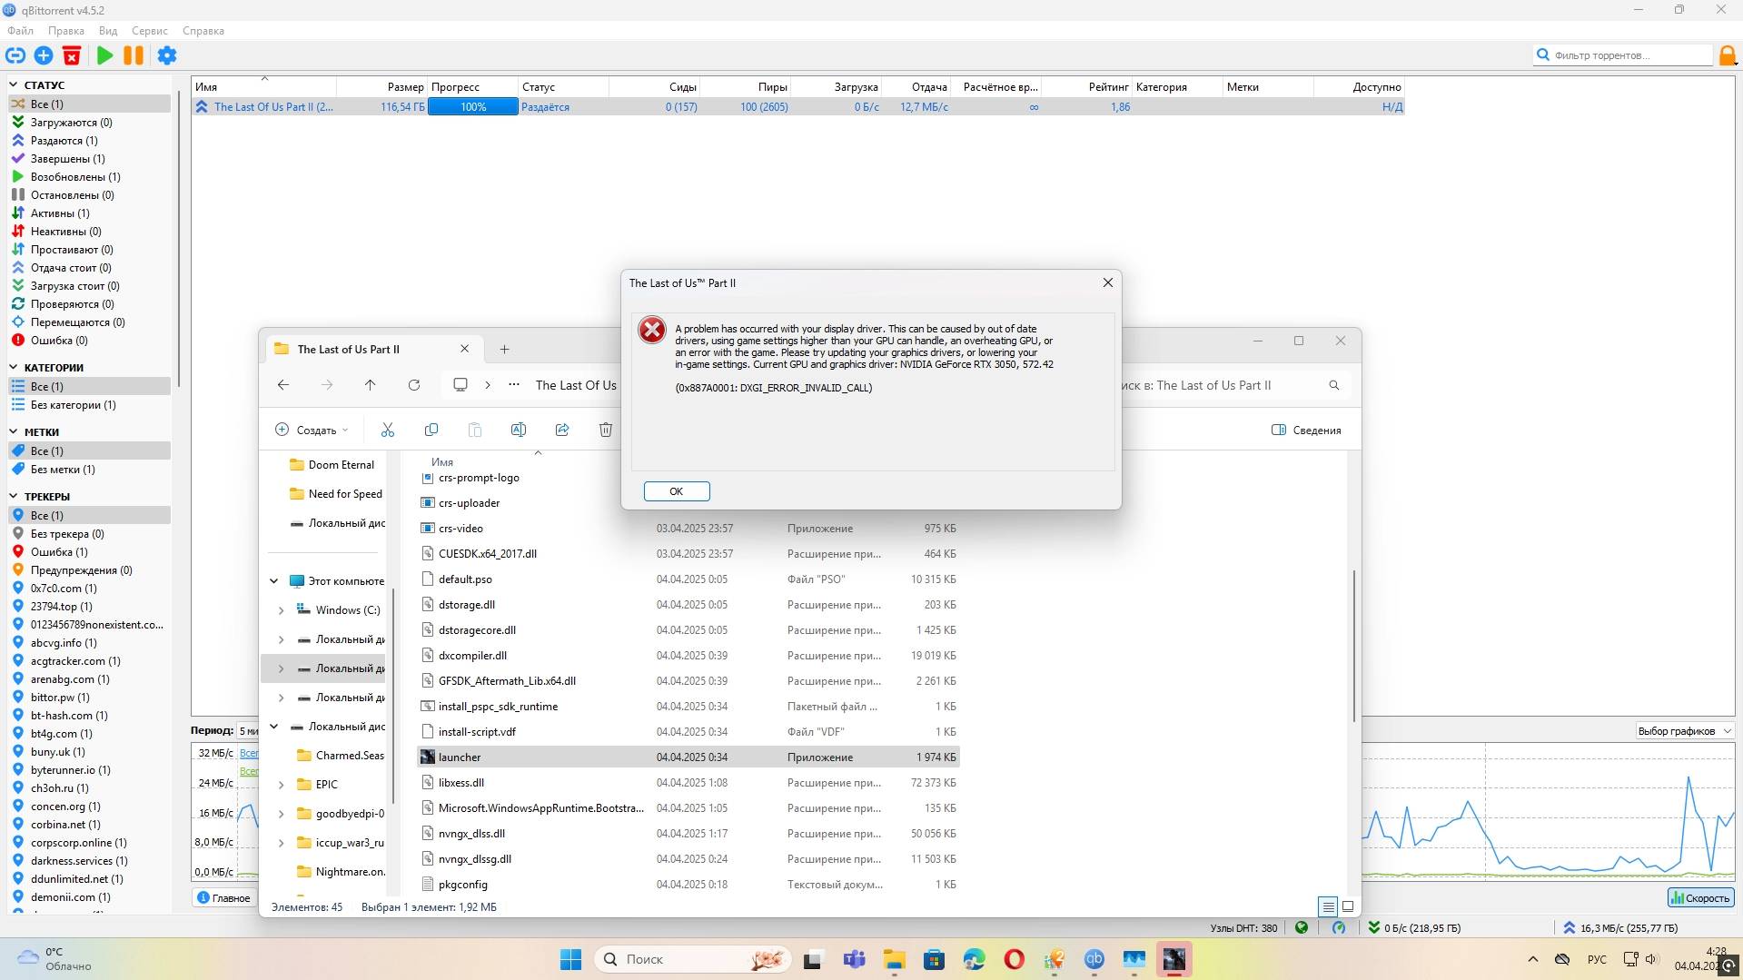Screen dimensions: 1743x980
Task: Click the breadcrumb ellipsis in Explorer address bar
Action: (514, 385)
